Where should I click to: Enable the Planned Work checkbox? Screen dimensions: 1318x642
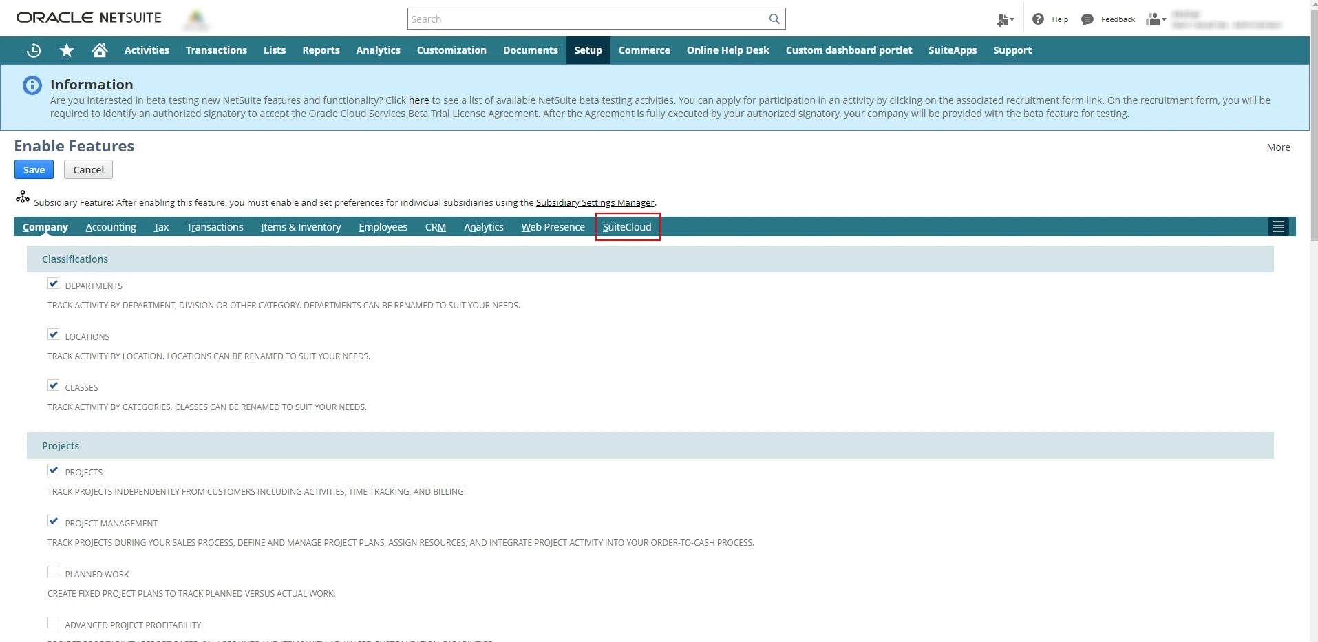tap(54, 572)
